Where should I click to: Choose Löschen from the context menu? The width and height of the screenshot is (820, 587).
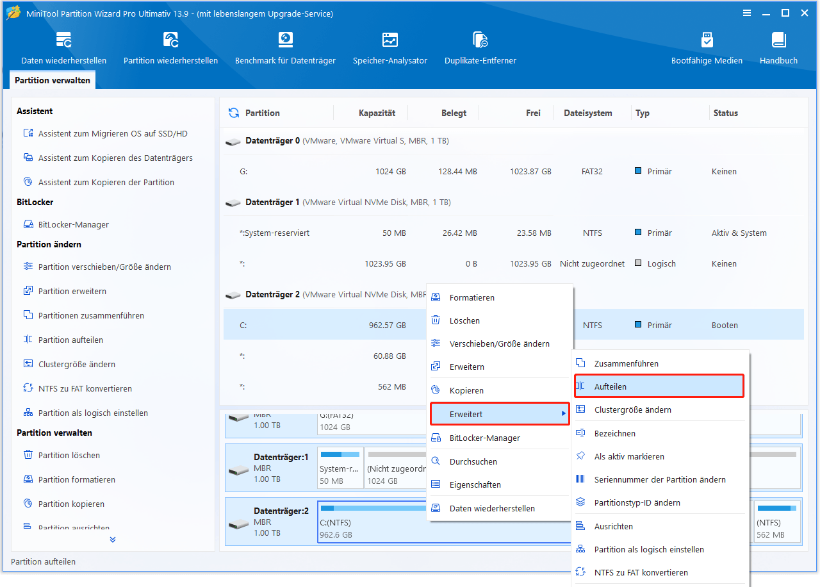[x=499, y=320]
